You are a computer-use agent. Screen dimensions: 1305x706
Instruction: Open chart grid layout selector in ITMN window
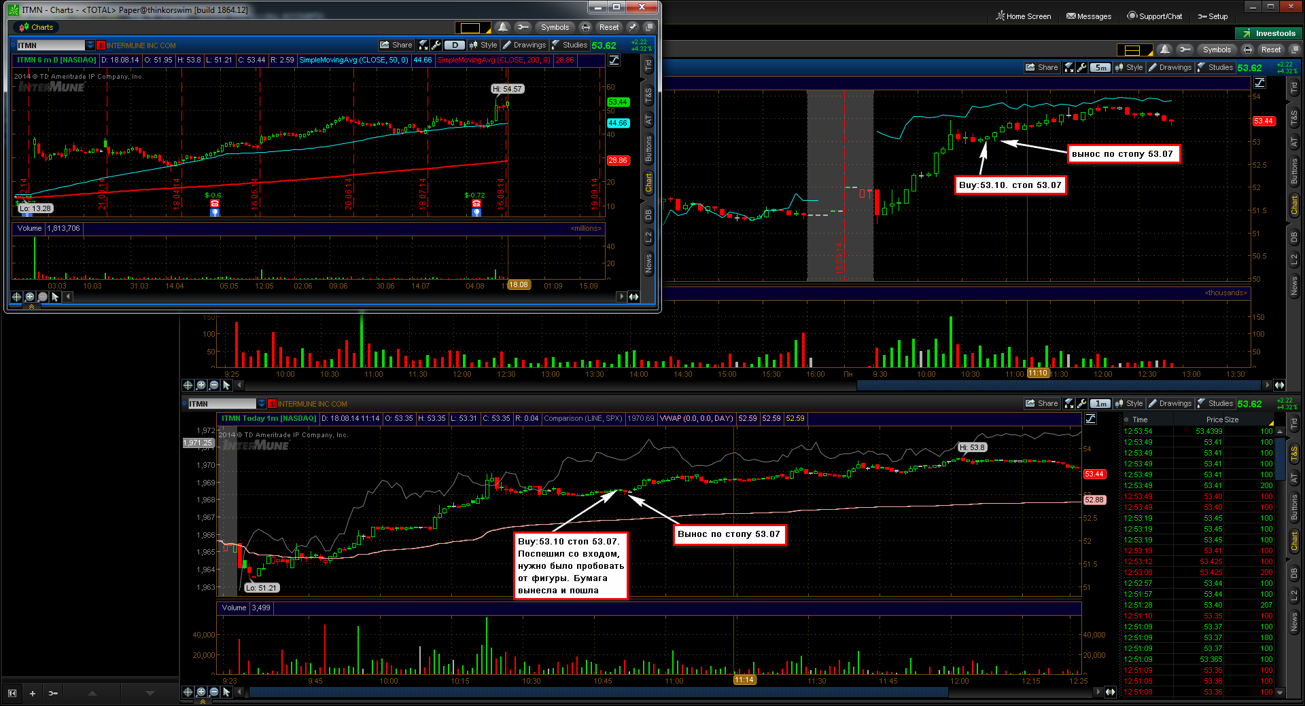473,28
